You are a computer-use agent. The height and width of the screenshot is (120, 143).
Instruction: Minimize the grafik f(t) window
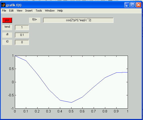tap(127, 5)
